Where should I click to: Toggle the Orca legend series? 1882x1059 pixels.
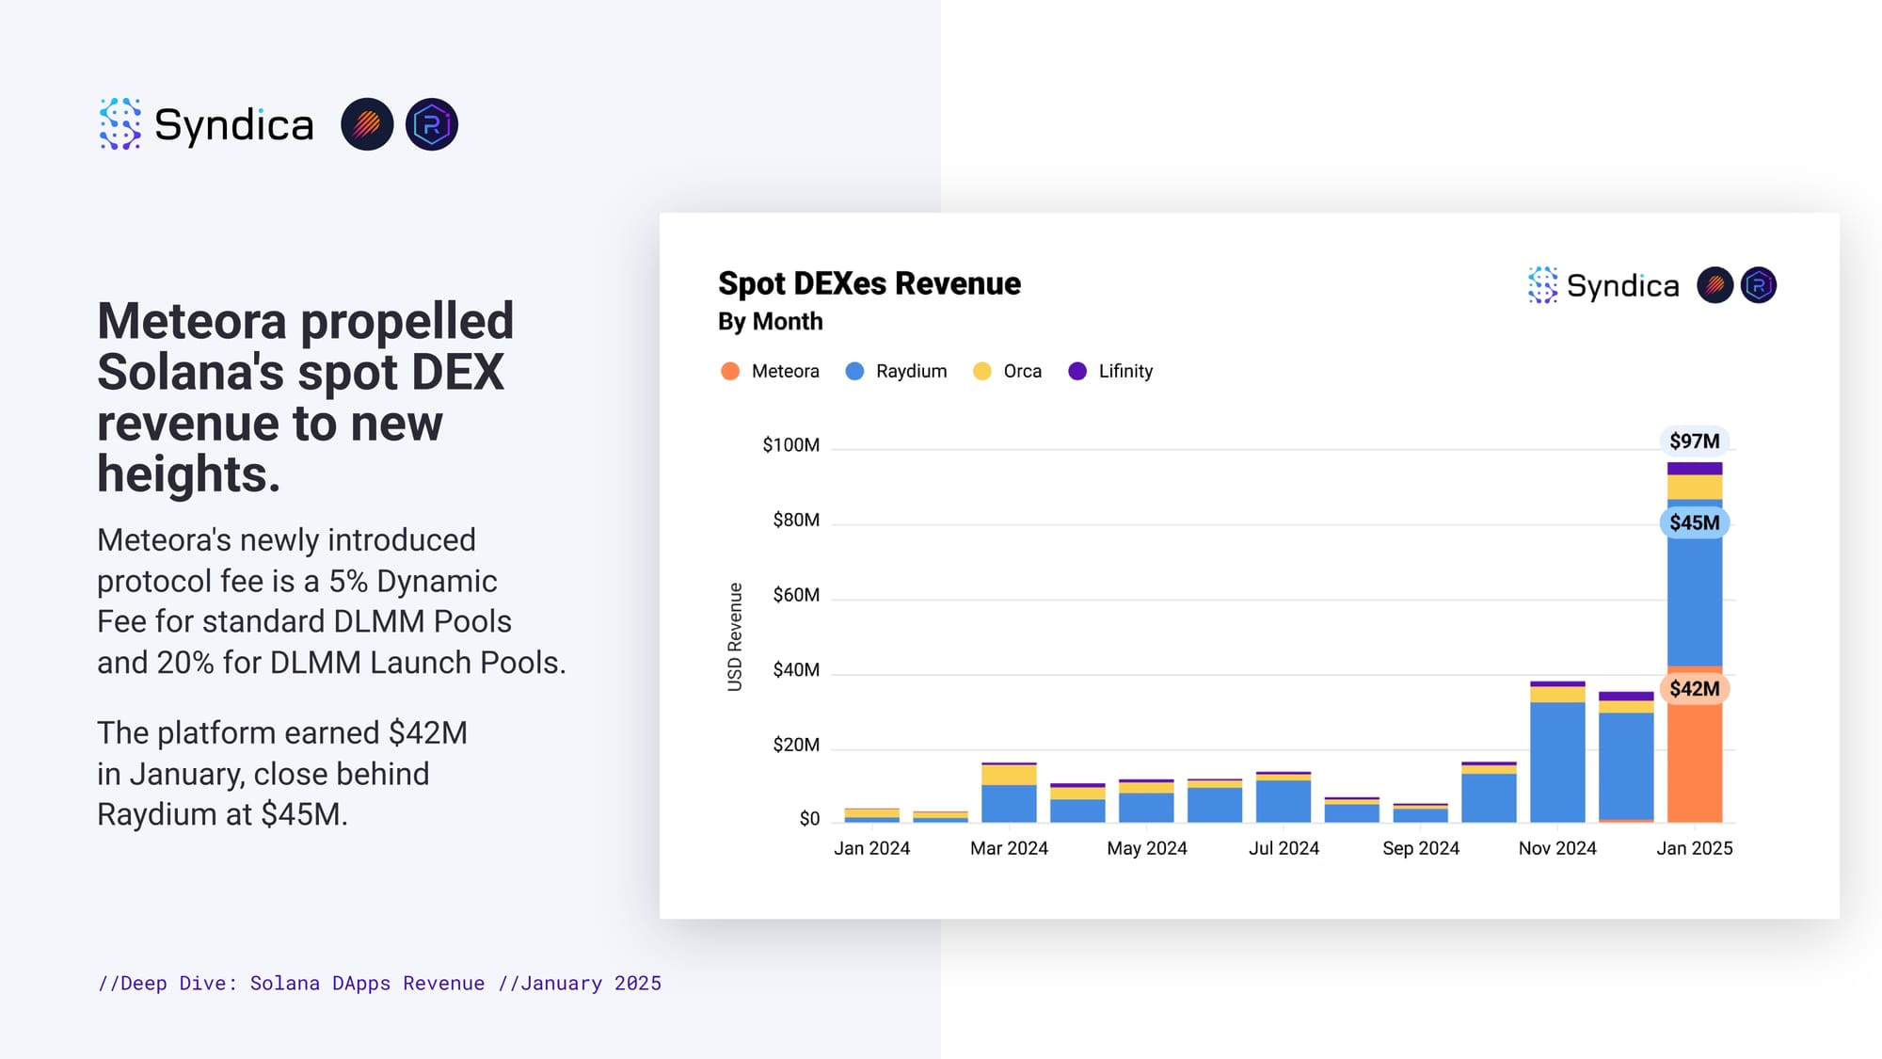1022,371
